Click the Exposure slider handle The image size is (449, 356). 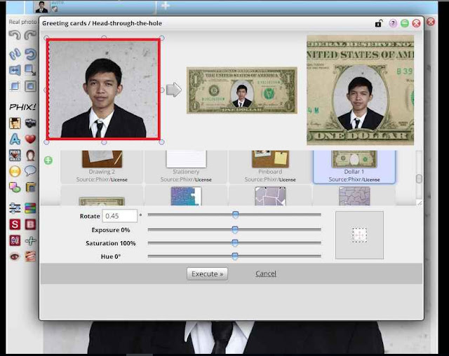tap(235, 230)
